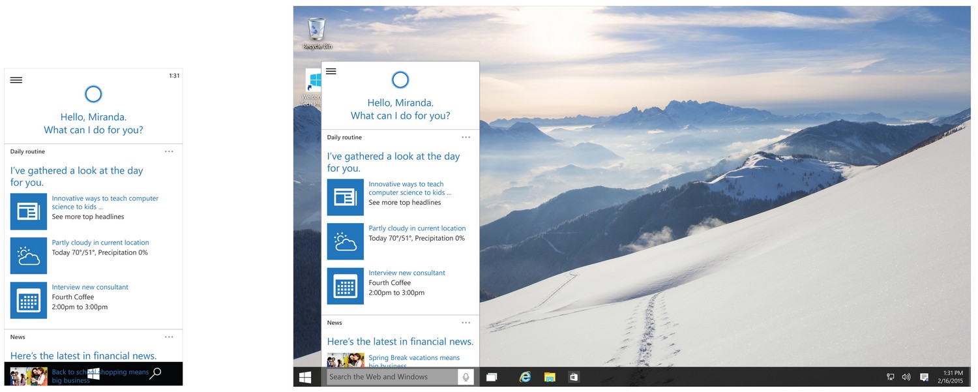
Task: Open 'Innovative ways to teach' link in desktop panel
Action: [409, 188]
